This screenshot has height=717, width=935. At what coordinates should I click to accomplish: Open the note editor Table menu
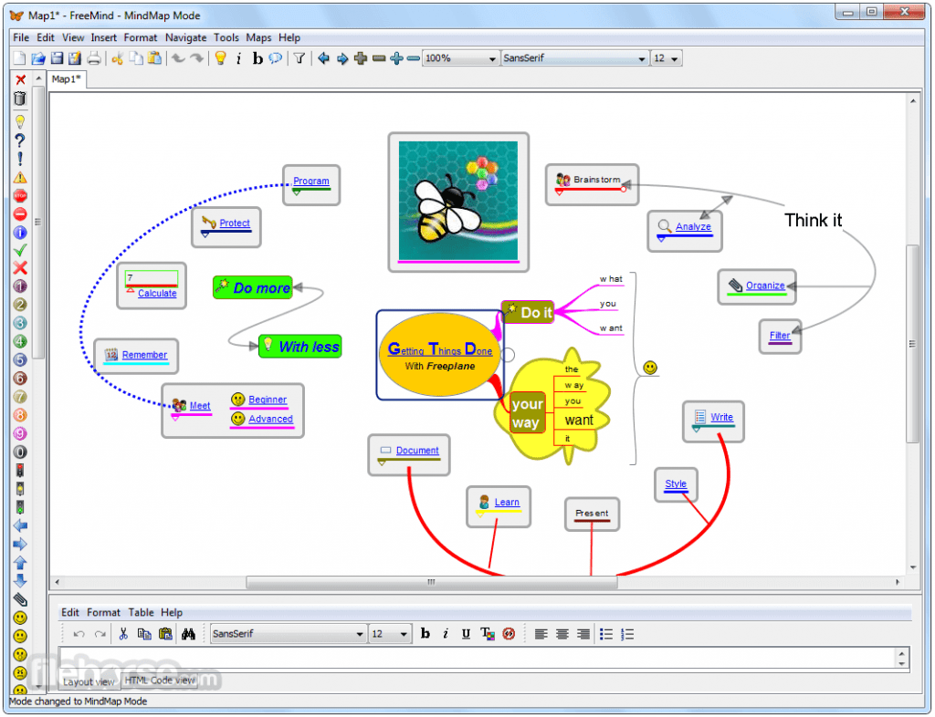(x=141, y=612)
